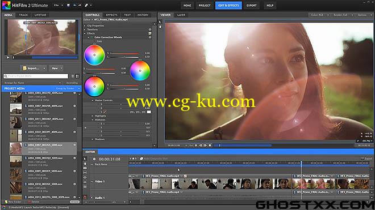Click the snapping magnet icon in the Editor

click(x=85, y=197)
